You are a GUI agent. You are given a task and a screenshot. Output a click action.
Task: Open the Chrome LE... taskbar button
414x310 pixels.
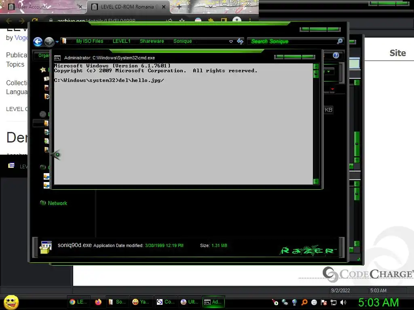[78, 302]
